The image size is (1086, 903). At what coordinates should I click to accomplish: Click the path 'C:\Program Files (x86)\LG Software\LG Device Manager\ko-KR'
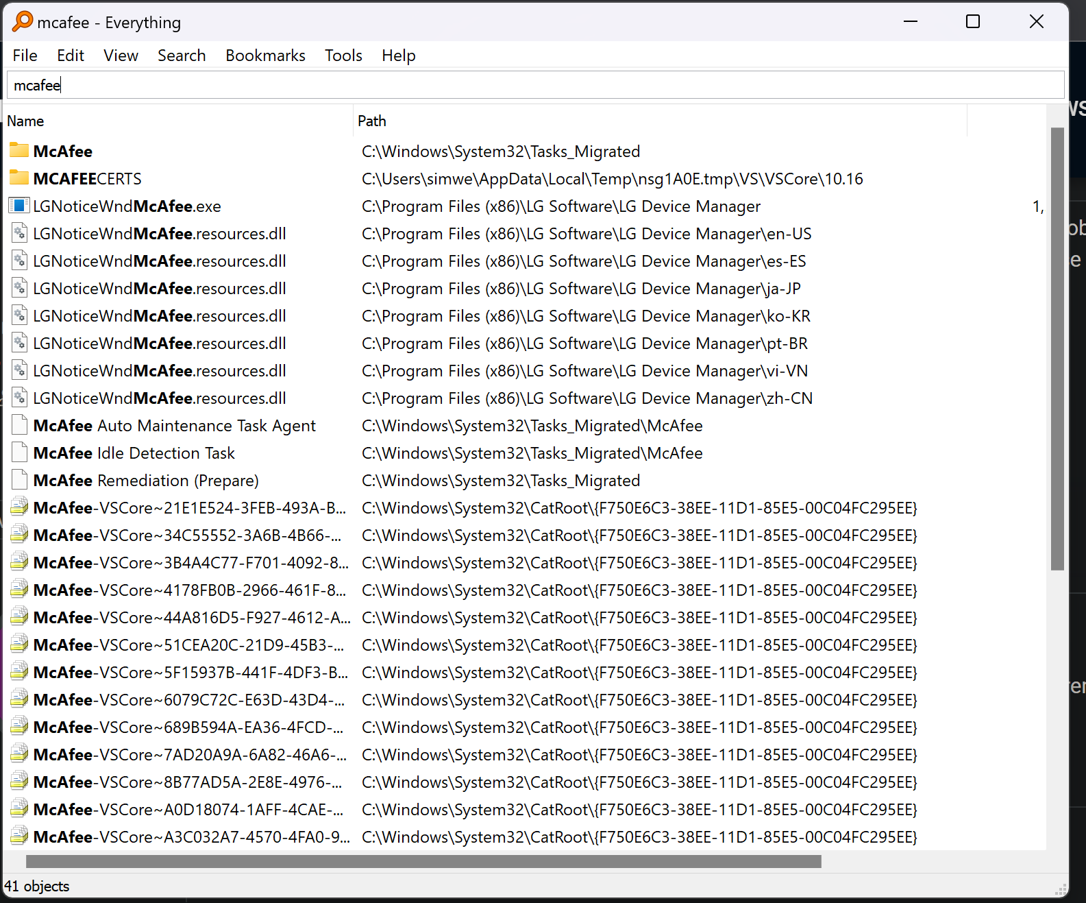(x=587, y=315)
